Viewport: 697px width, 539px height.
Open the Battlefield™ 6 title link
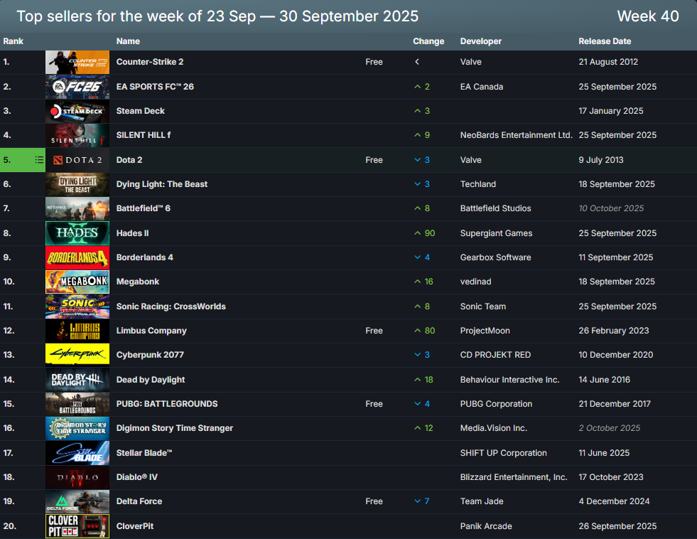coord(144,208)
